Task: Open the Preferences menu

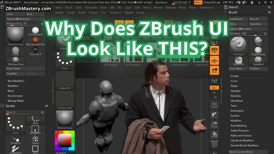Action: pyautogui.click(x=207, y=7)
